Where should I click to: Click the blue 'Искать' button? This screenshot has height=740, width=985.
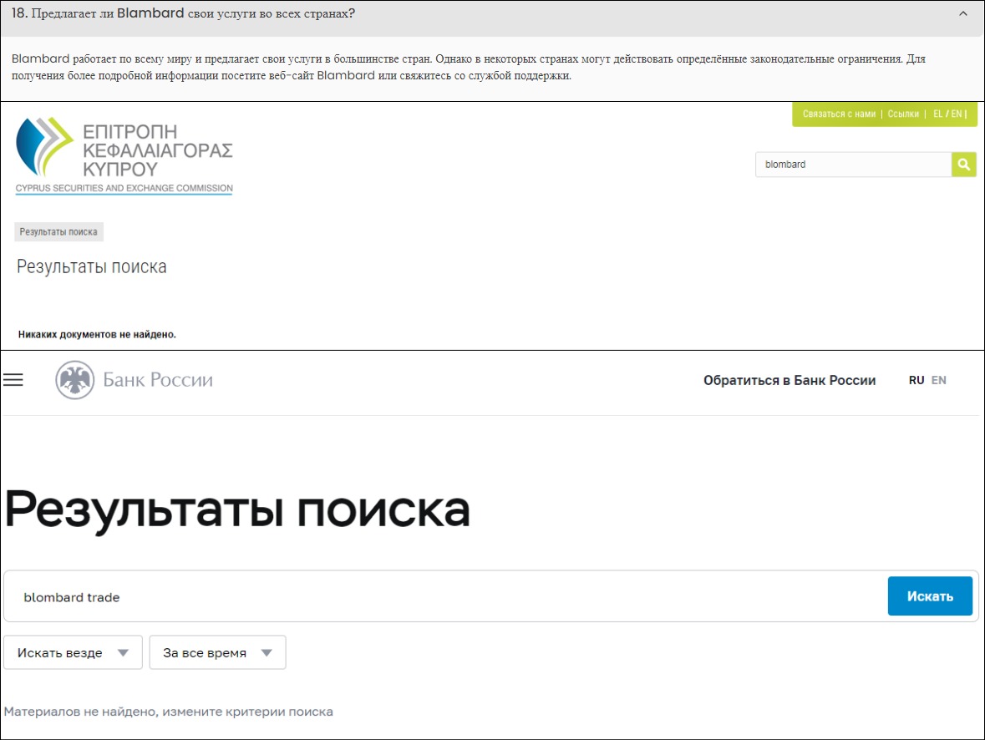(930, 596)
